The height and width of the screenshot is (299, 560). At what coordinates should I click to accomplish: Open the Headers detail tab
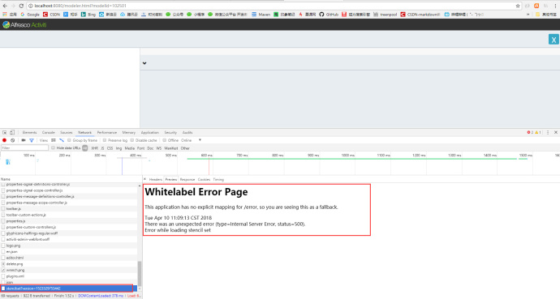pyautogui.click(x=155, y=180)
